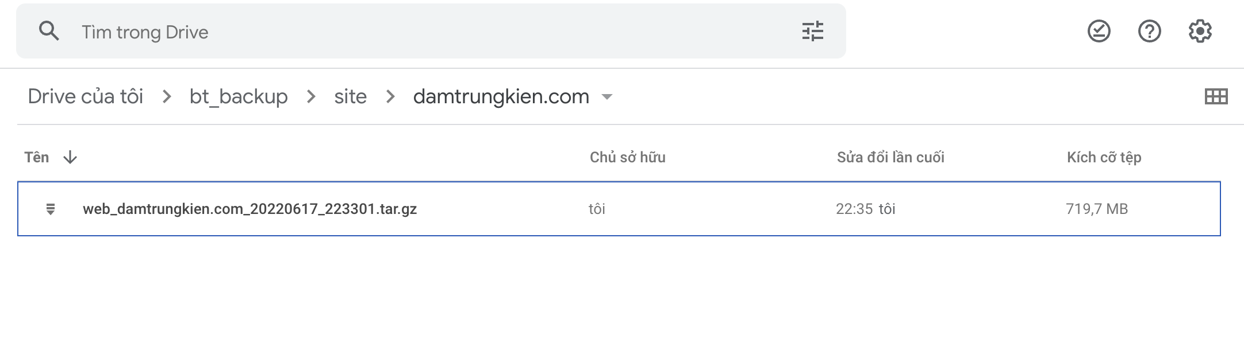Viewport: 1244px width, 343px height.
Task: Switch to grid layout view
Action: click(1216, 96)
